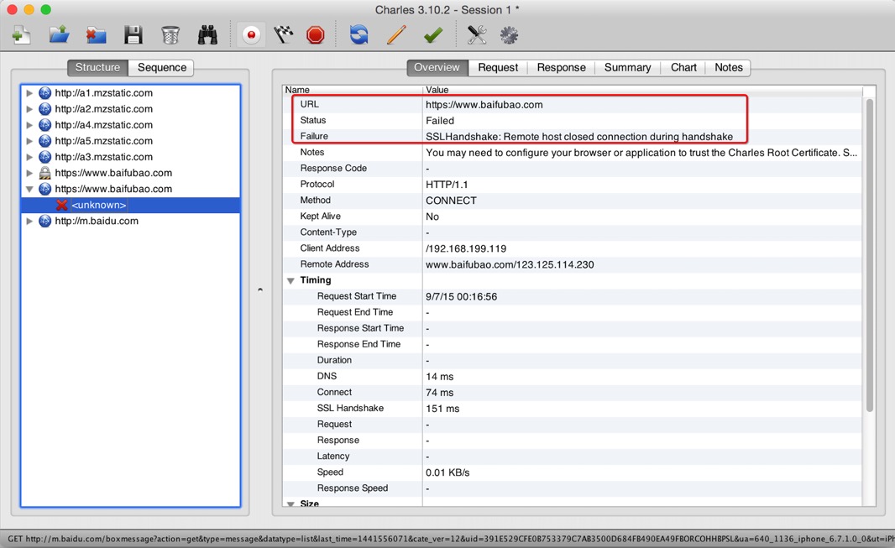
Task: Expand the http://a1.mzstatic.com node
Action: [x=29, y=93]
